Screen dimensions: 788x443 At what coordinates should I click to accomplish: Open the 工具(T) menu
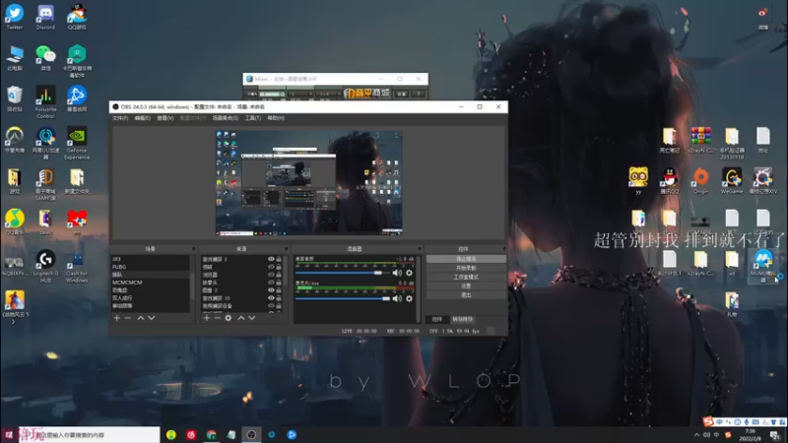pos(253,118)
